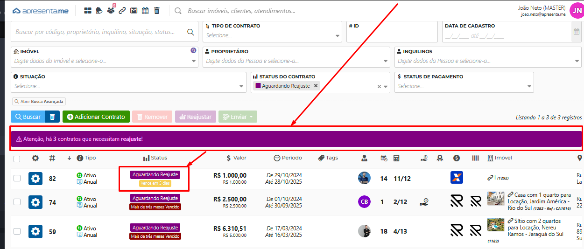584x249 pixels.
Task: Open the calendar icon in top bar
Action: [145, 11]
